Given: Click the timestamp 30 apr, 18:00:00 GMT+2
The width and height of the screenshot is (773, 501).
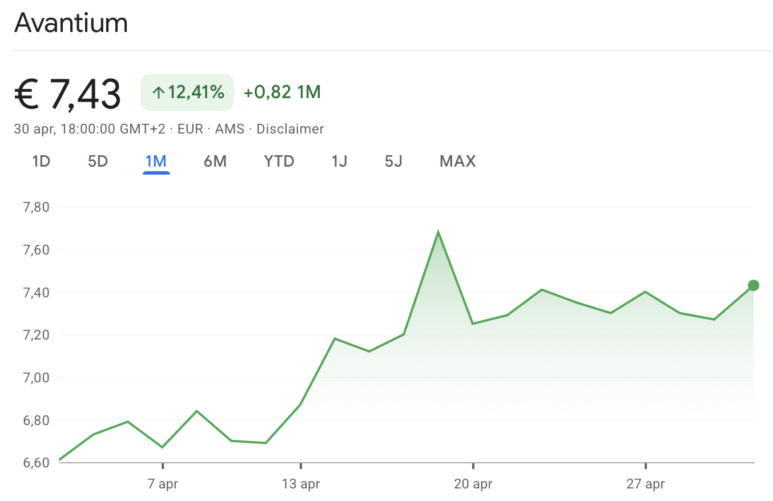Looking at the screenshot, I should pyautogui.click(x=90, y=129).
